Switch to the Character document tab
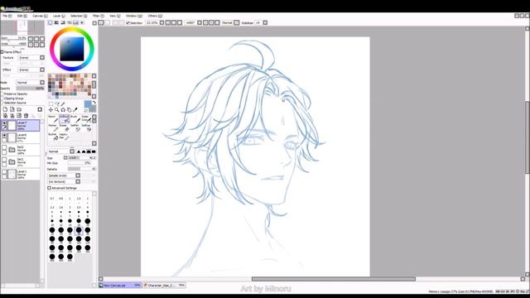The height and width of the screenshot is (298, 530). click(x=164, y=286)
